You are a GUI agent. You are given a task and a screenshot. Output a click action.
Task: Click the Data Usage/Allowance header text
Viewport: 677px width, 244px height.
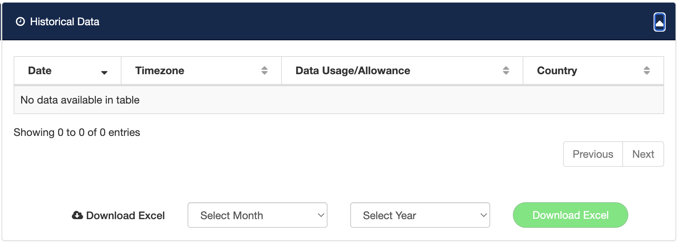coord(352,71)
